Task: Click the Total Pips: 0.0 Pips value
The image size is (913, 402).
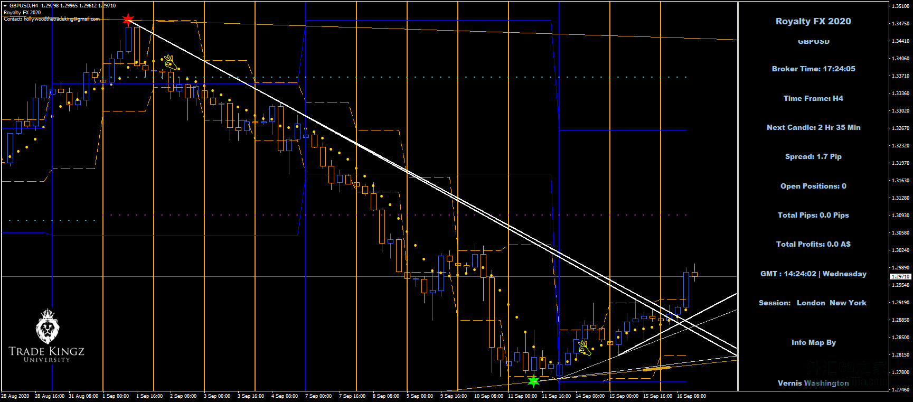Action: tap(813, 215)
